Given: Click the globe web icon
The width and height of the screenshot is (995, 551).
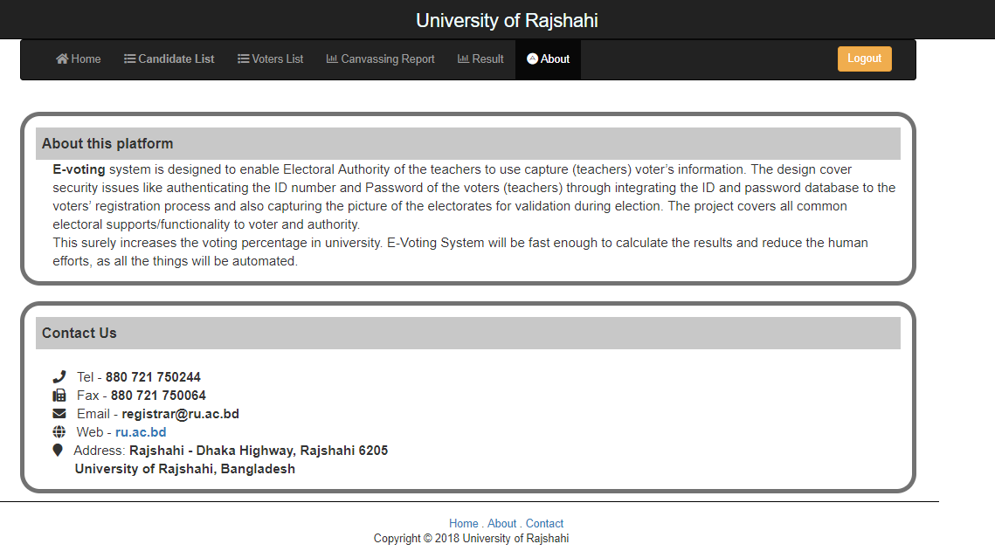Looking at the screenshot, I should (59, 431).
